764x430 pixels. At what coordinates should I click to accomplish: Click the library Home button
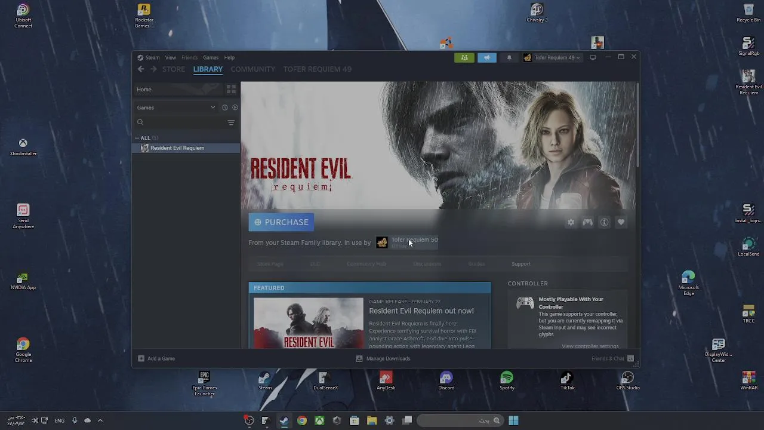point(177,89)
